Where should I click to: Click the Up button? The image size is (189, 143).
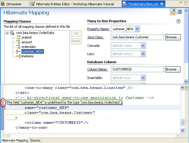tap(76, 33)
